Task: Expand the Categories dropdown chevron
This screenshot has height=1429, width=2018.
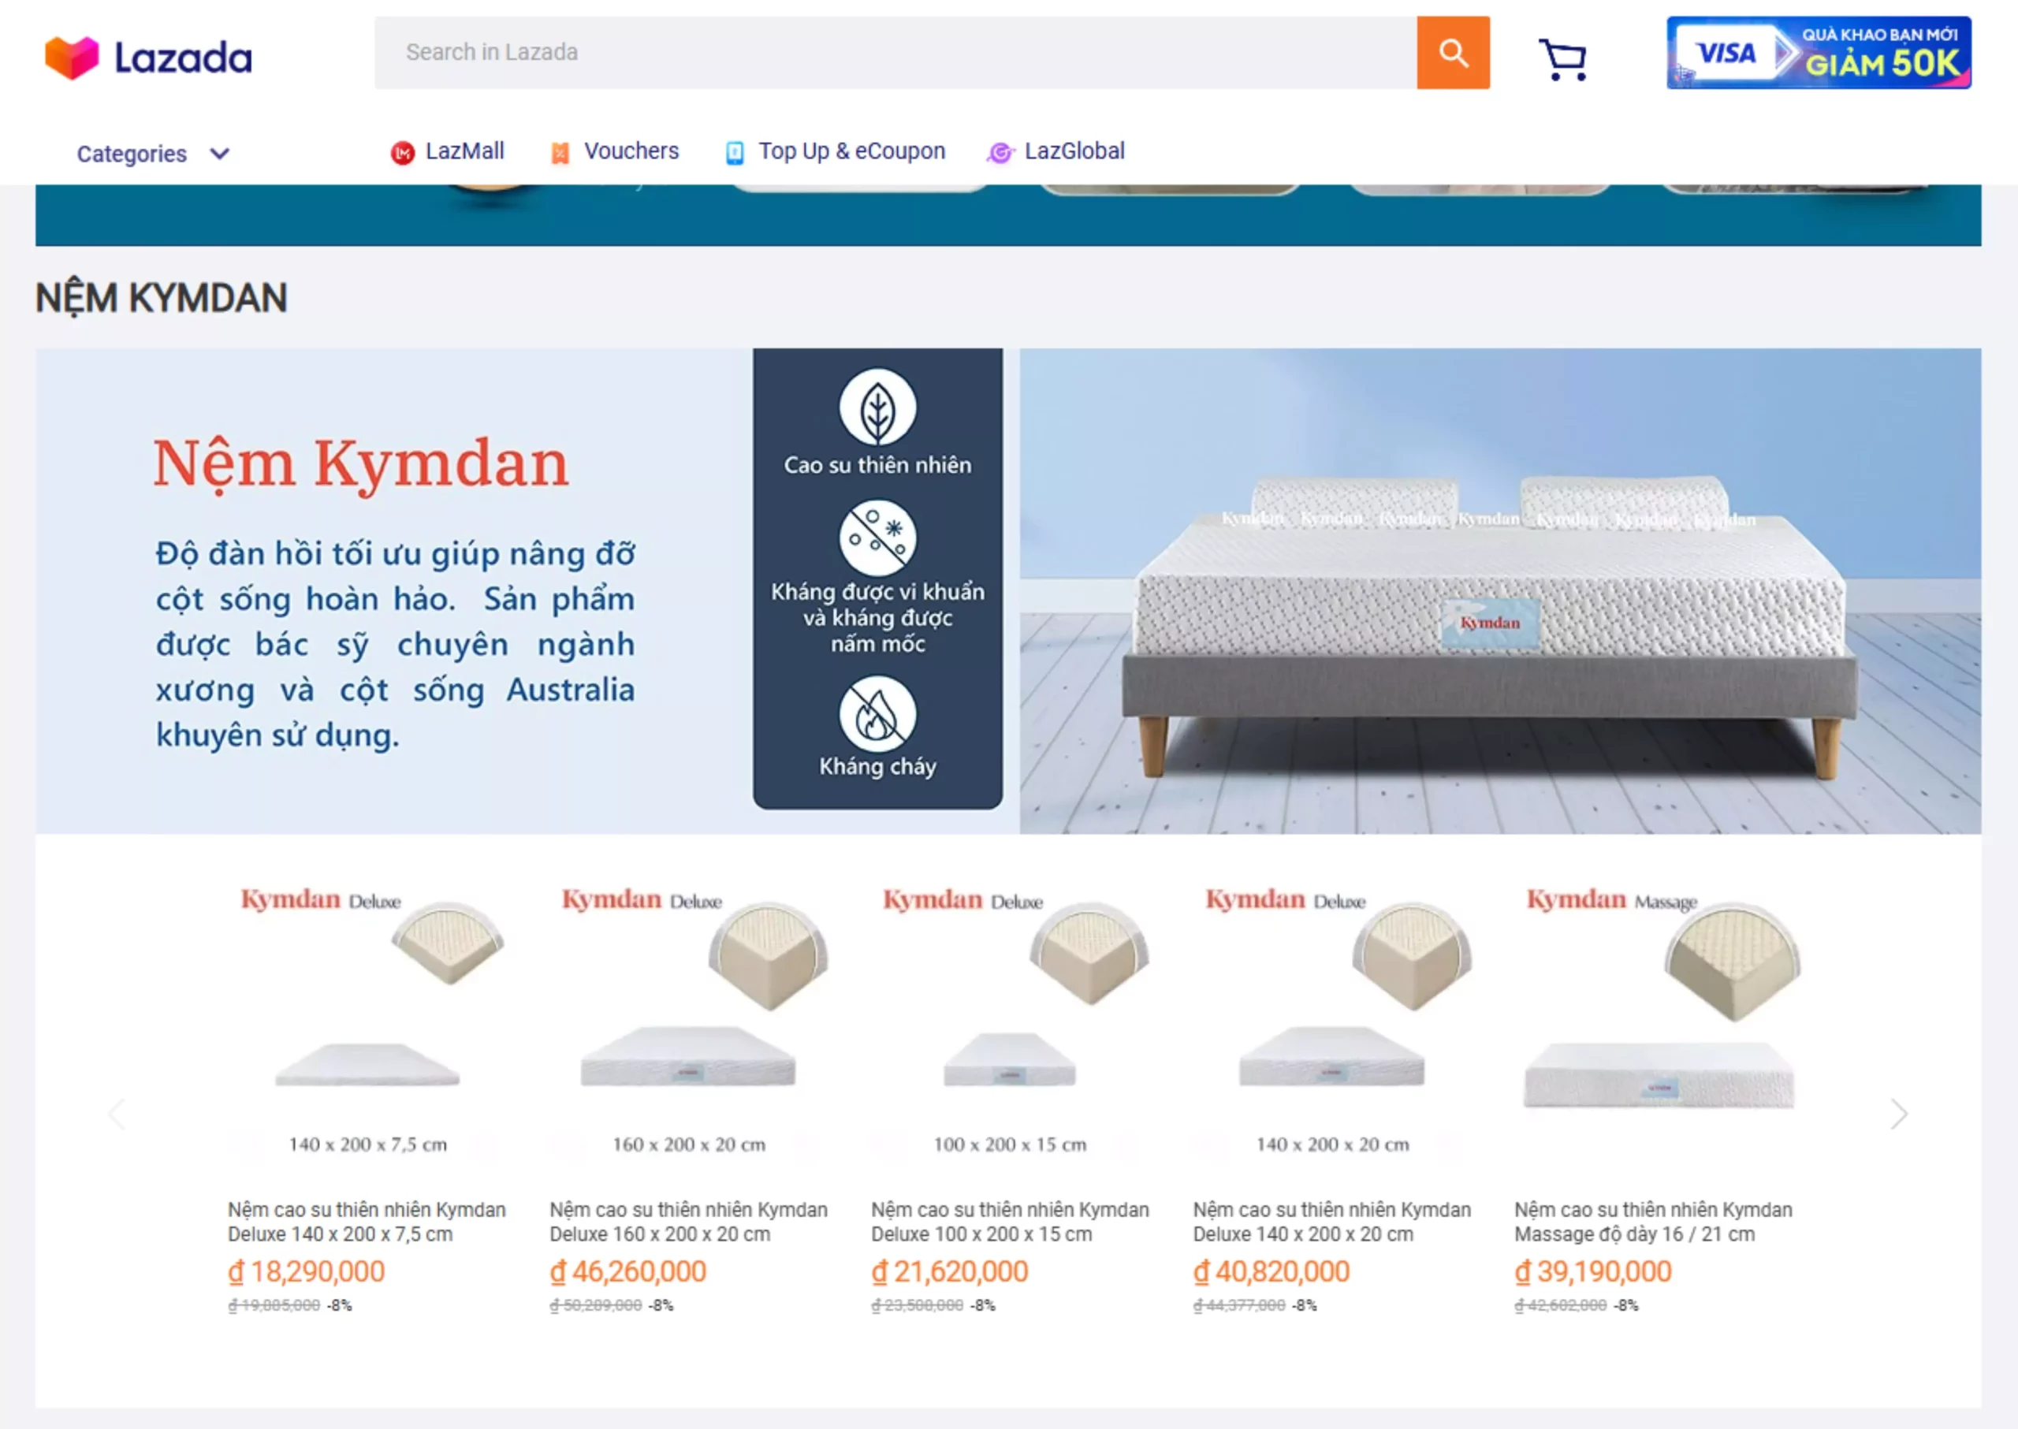Action: click(x=219, y=154)
